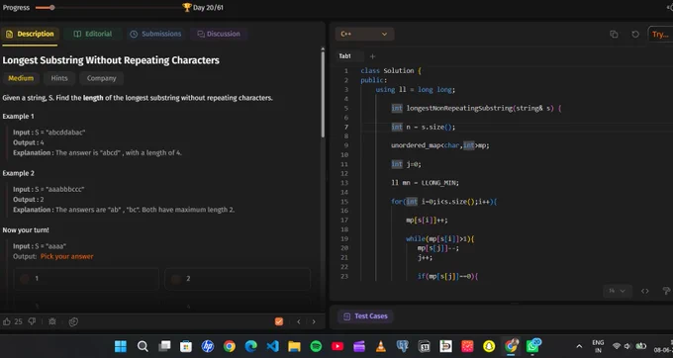Go to the previous problem arrow

[299, 321]
